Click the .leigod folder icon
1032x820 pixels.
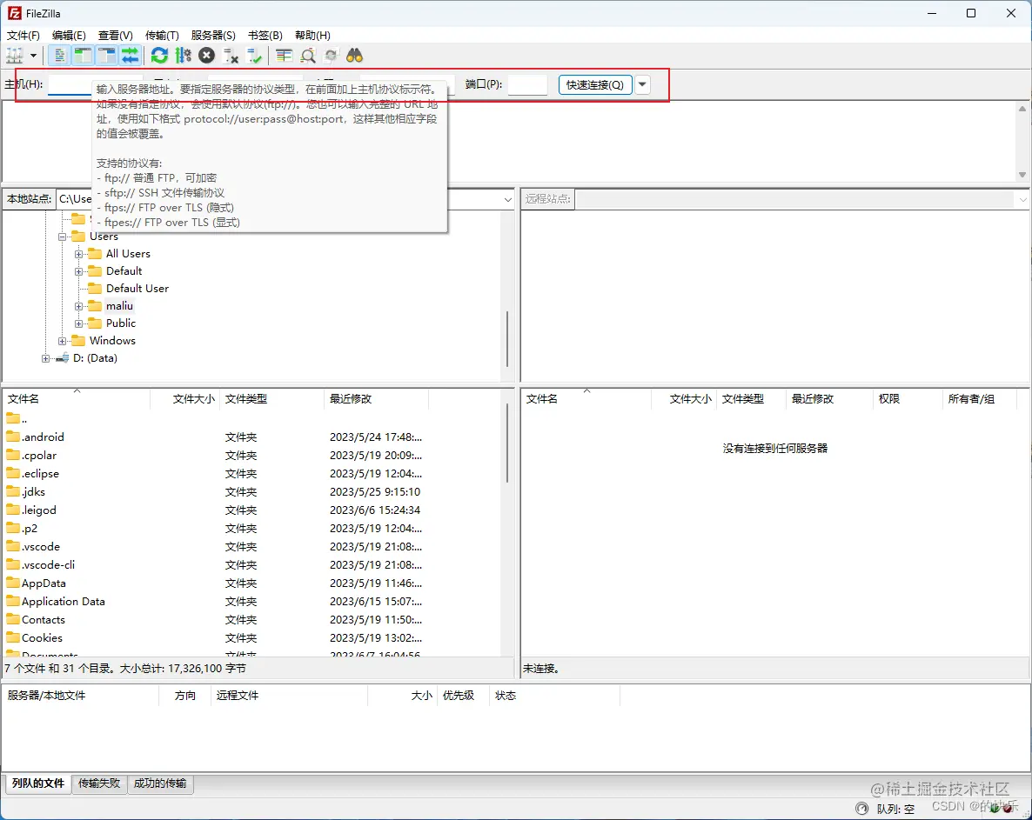click(12, 510)
